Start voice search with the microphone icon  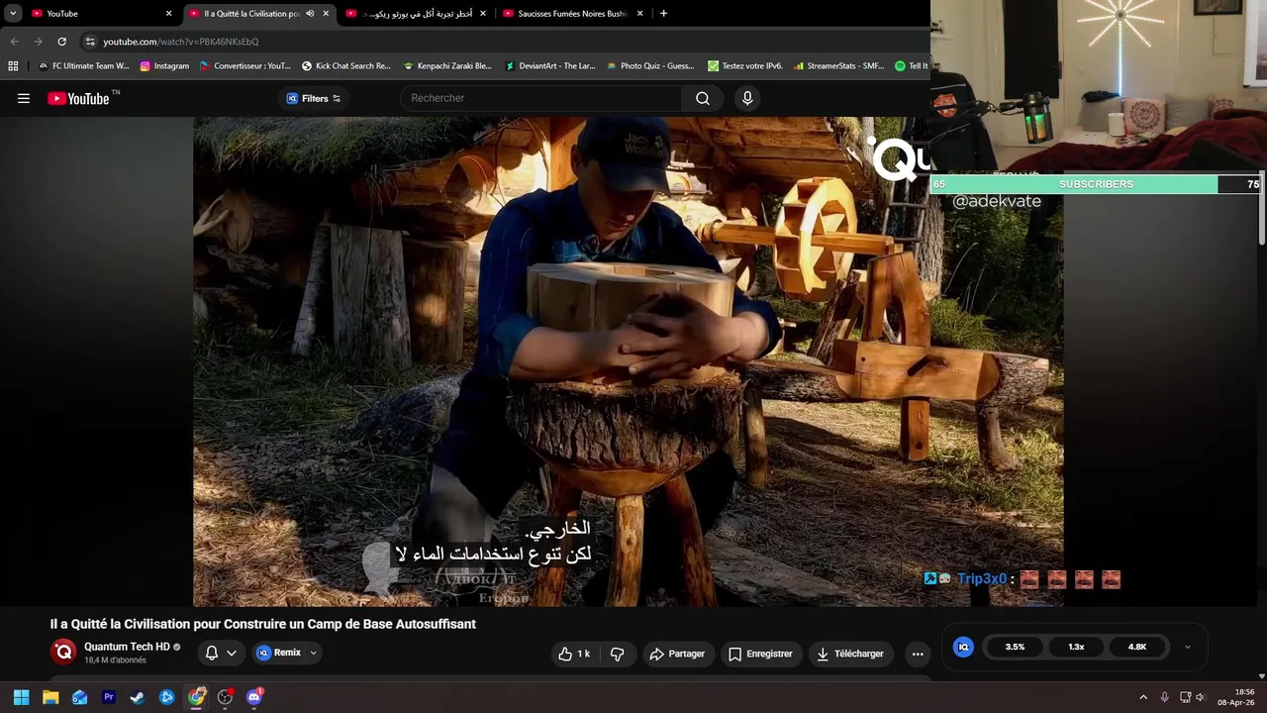(x=747, y=98)
